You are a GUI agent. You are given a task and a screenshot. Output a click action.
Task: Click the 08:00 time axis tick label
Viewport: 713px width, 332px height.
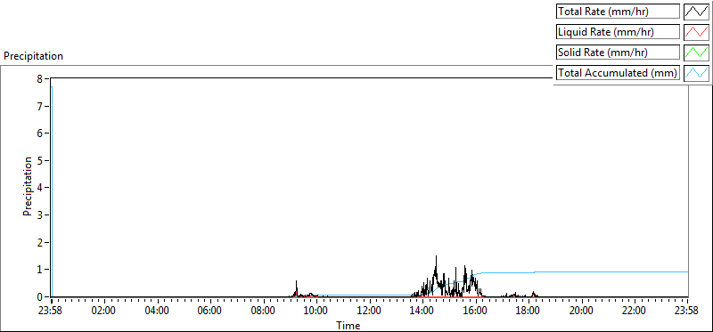point(264,312)
